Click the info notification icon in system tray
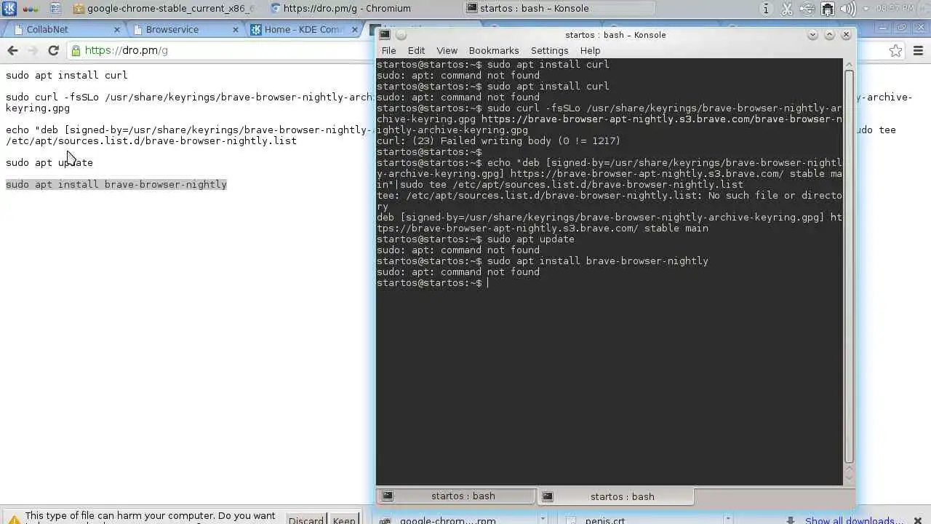The image size is (931, 524). pos(766,9)
